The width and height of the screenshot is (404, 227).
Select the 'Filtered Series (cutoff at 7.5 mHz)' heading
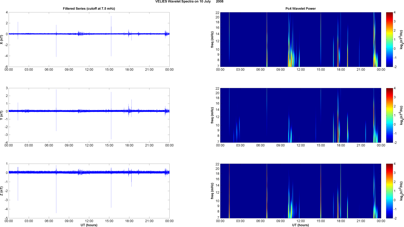tap(89, 9)
